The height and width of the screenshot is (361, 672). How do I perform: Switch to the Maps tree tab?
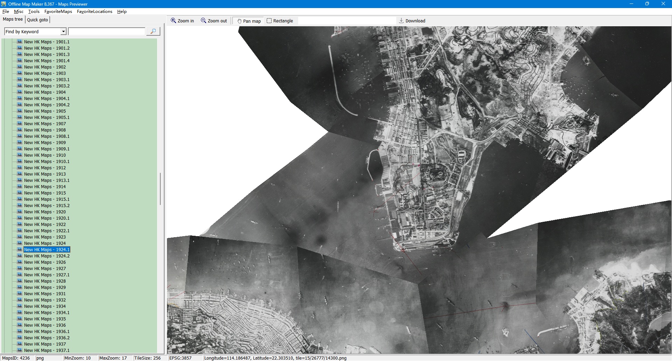click(x=13, y=19)
